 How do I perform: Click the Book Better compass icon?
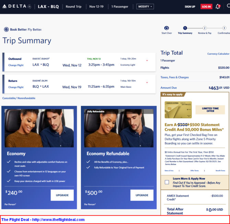[6, 30]
